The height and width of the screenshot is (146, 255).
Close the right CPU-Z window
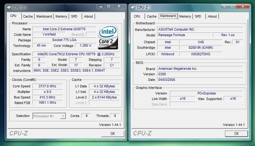tap(243, 6)
